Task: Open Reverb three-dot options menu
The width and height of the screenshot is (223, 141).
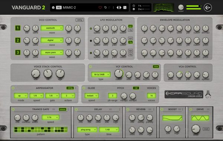Action: (x=154, y=109)
